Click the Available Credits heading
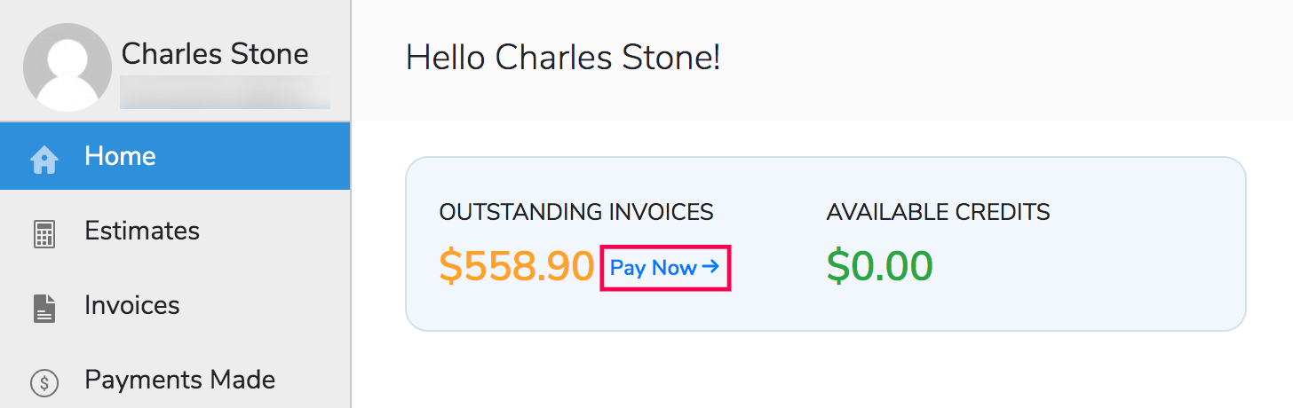The height and width of the screenshot is (408, 1293). tap(938, 212)
